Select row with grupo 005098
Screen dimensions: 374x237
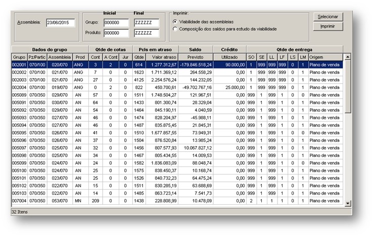coord(177,155)
